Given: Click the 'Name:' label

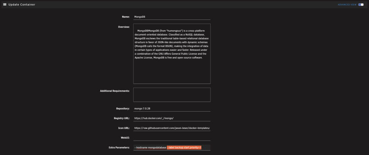Looking at the screenshot, I should (126, 17).
